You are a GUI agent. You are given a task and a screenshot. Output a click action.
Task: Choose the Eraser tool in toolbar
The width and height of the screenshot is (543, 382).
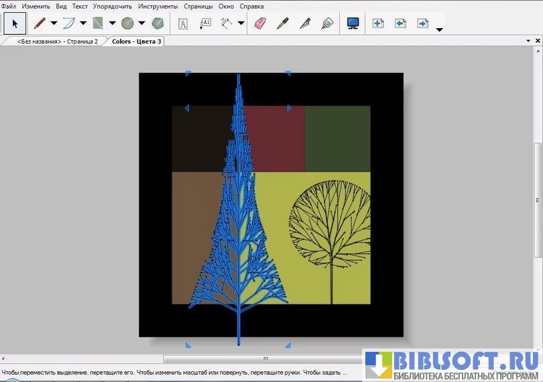[x=260, y=23]
